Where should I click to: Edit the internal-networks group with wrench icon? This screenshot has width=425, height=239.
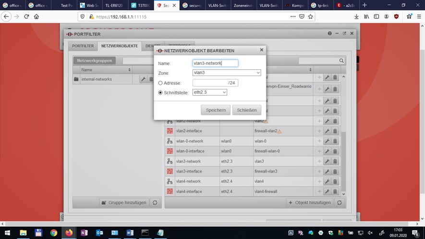[x=143, y=79]
